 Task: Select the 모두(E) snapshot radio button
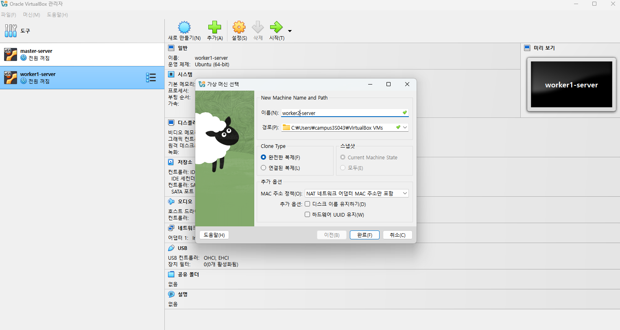[x=343, y=168]
